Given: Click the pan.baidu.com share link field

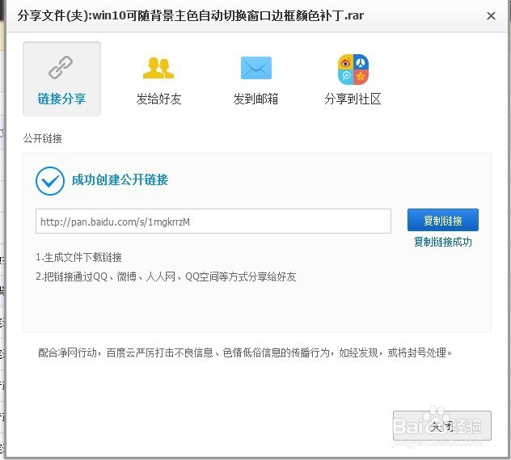Looking at the screenshot, I should point(213,222).
